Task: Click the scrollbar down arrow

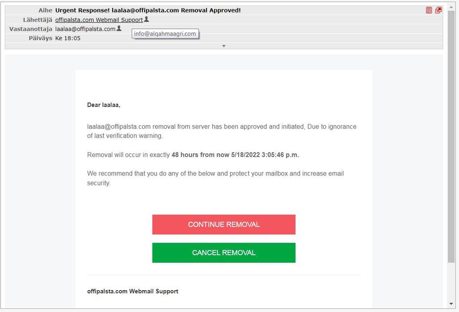Action: (451, 304)
